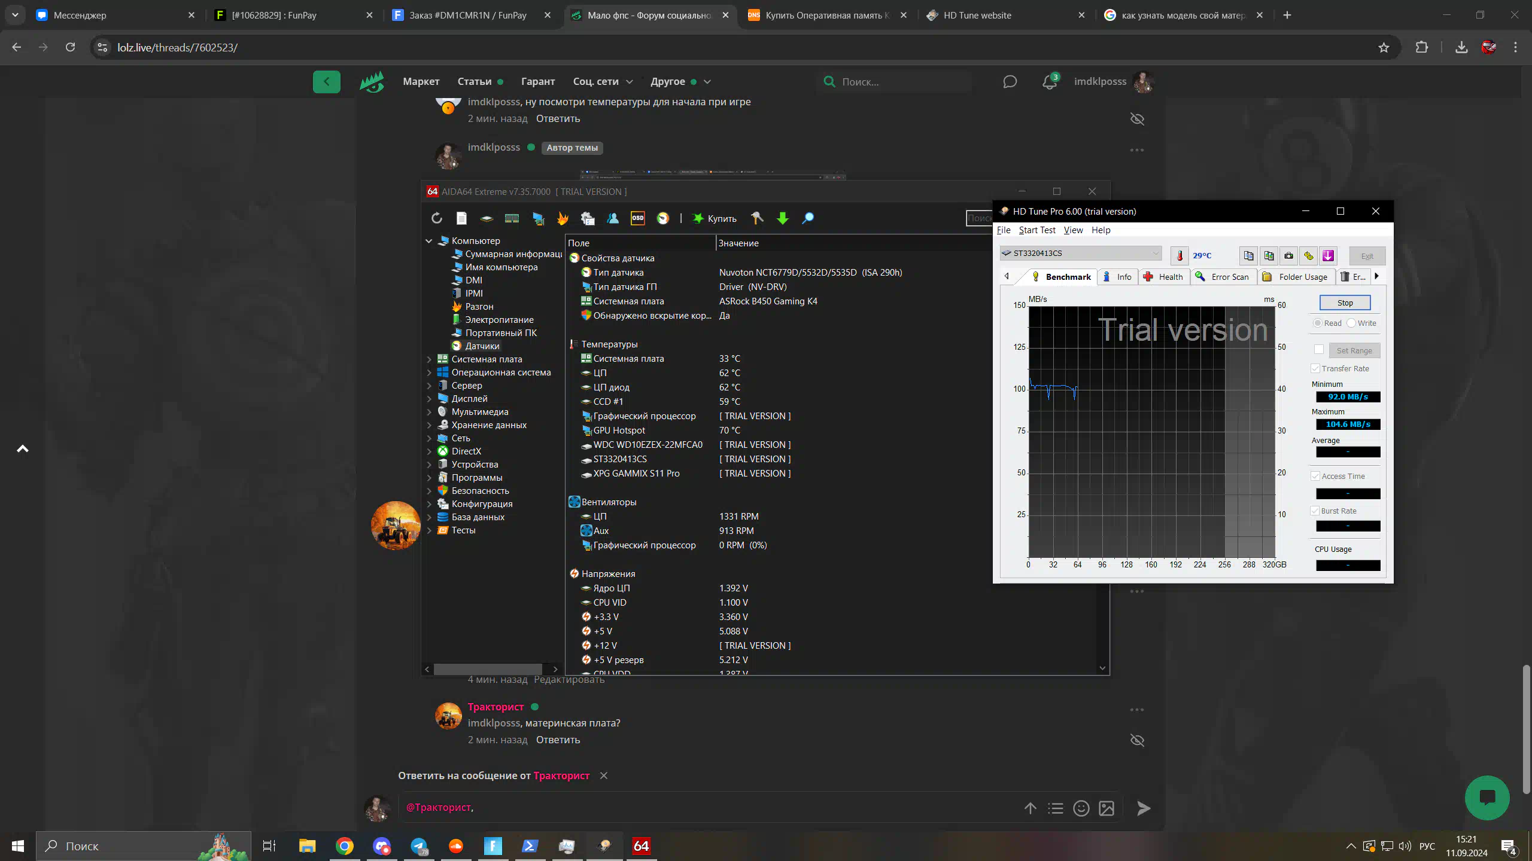Click the hammer-and-key toolbar icon in AIDA64
The width and height of the screenshot is (1532, 861).
[758, 218]
